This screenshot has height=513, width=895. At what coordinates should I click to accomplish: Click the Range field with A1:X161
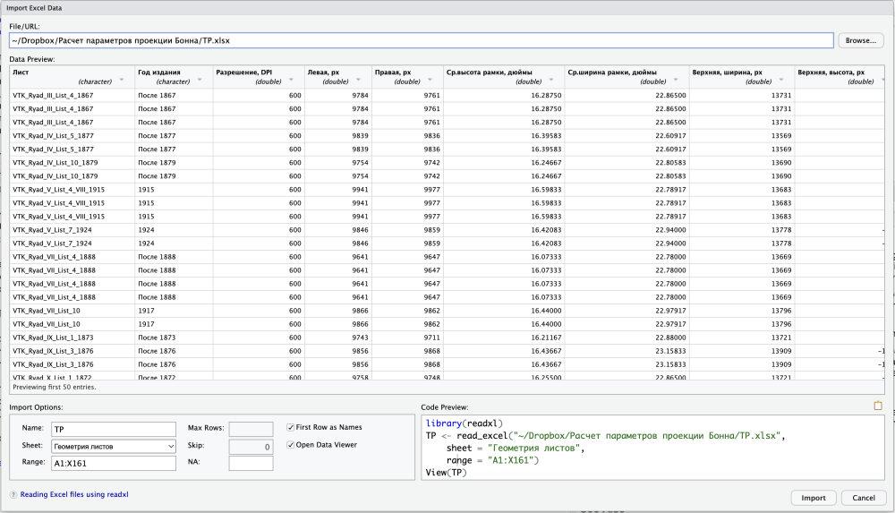(113, 464)
